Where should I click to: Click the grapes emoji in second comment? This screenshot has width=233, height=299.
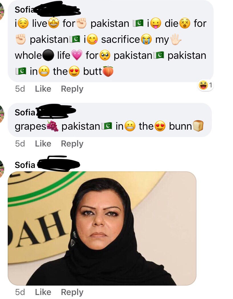pos(53,126)
